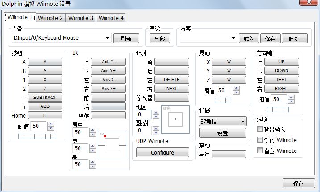Click the 1 button mapping labeled X

tap(45, 80)
